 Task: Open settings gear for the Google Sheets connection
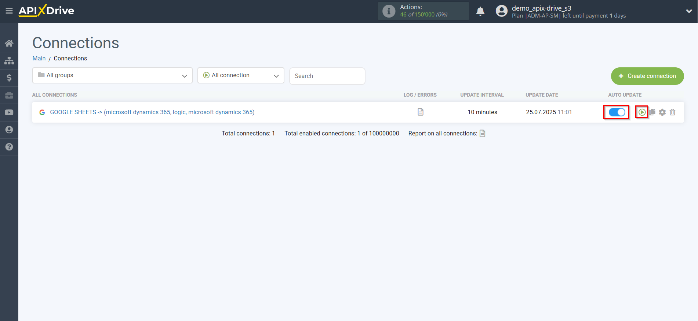[662, 112]
